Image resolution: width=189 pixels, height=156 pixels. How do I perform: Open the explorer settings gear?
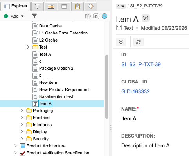88,16
